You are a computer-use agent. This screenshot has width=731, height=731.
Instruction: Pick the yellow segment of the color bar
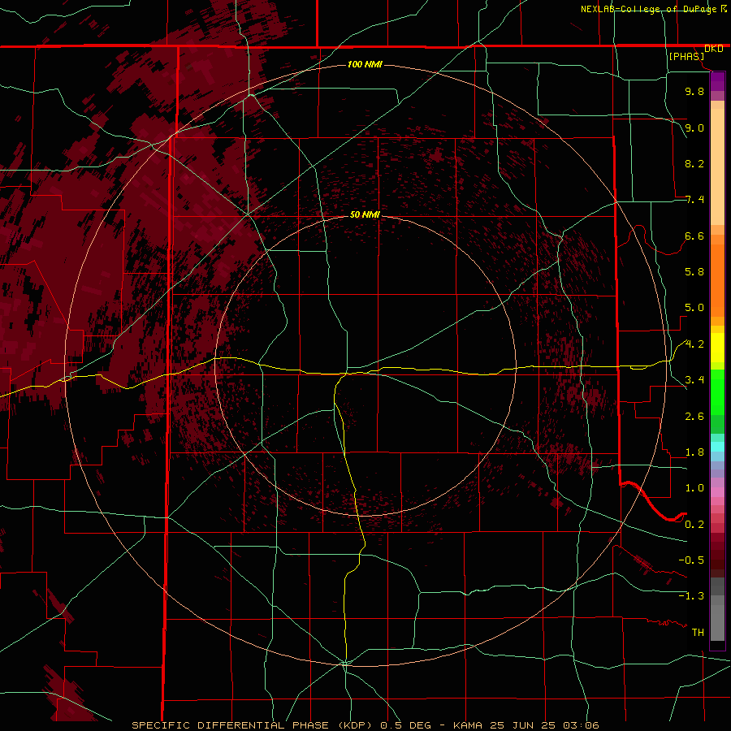717,348
